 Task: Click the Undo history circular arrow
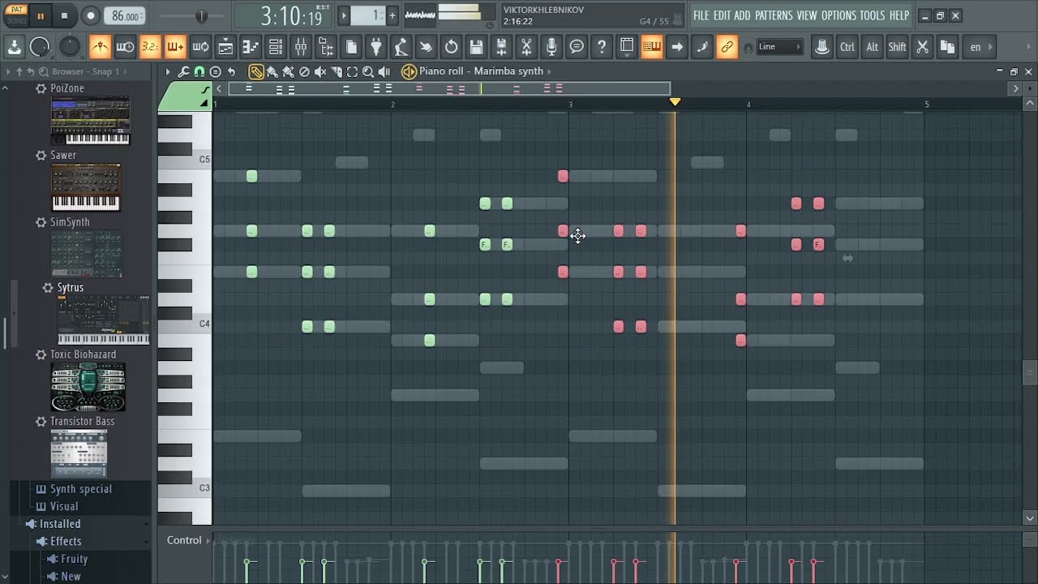click(451, 47)
